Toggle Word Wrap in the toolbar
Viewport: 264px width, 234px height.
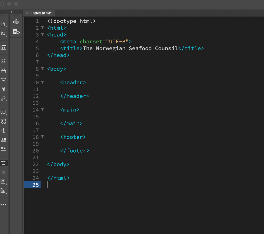3,163
